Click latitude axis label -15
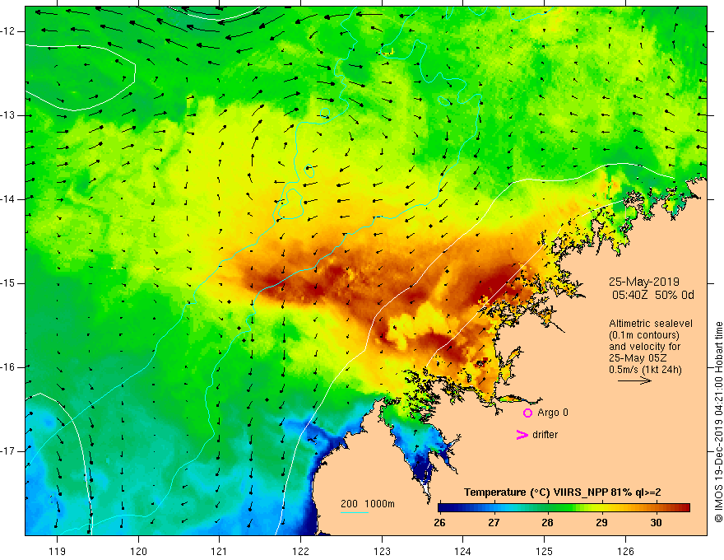Viewport: 724px width, 560px height. coord(8,283)
